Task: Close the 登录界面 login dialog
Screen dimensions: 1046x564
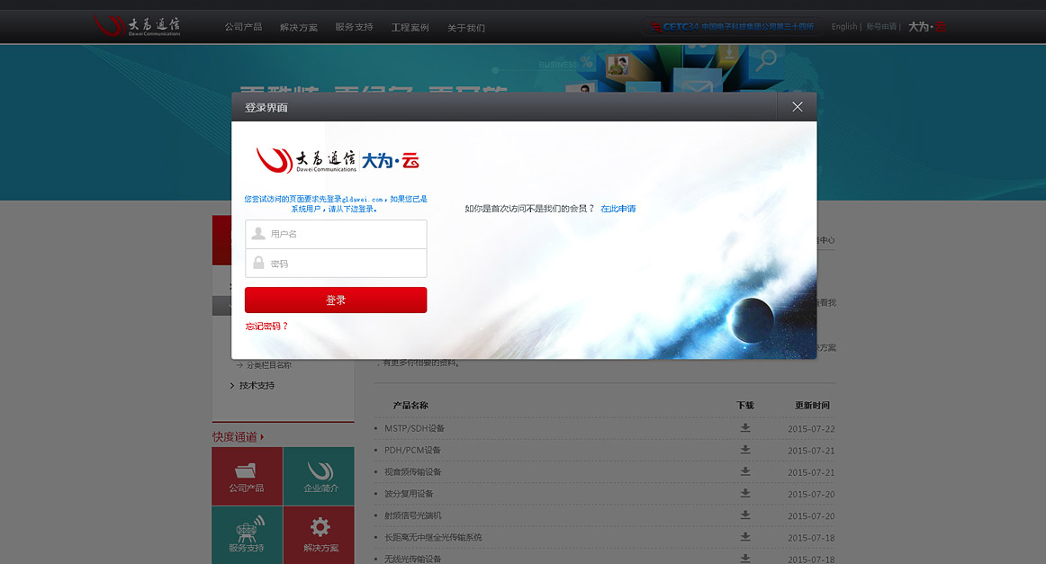Action: pos(797,107)
